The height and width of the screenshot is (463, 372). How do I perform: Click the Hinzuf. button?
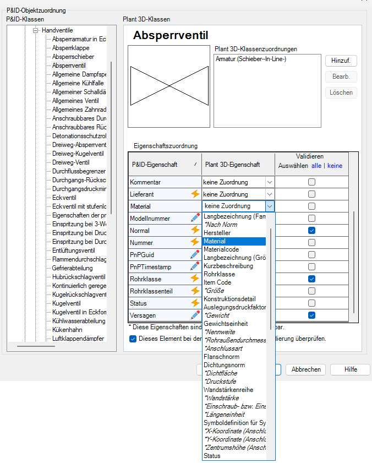(x=341, y=61)
